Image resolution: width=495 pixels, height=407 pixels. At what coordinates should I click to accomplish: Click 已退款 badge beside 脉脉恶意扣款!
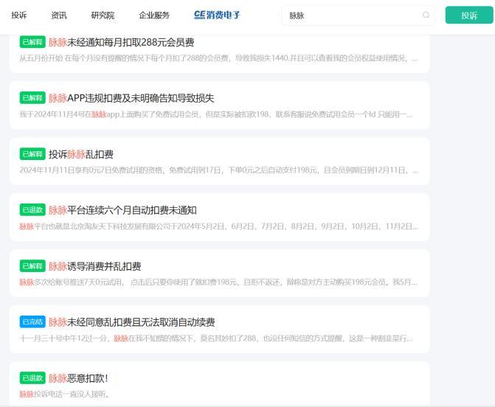(x=32, y=378)
